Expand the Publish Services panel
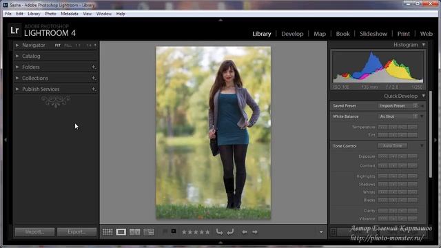Image resolution: width=441 pixels, height=248 pixels. (x=17, y=89)
